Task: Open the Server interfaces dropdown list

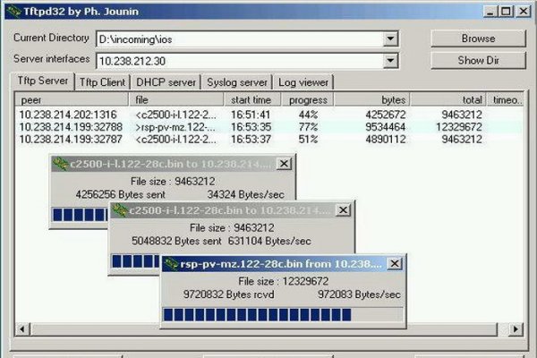Action: [x=390, y=61]
